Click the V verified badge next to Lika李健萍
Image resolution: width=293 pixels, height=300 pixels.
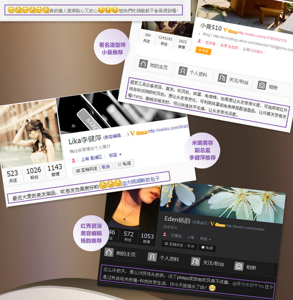coord(132,133)
